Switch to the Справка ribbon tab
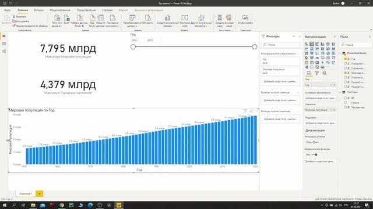The width and height of the screenshot is (373, 209). click(x=107, y=10)
